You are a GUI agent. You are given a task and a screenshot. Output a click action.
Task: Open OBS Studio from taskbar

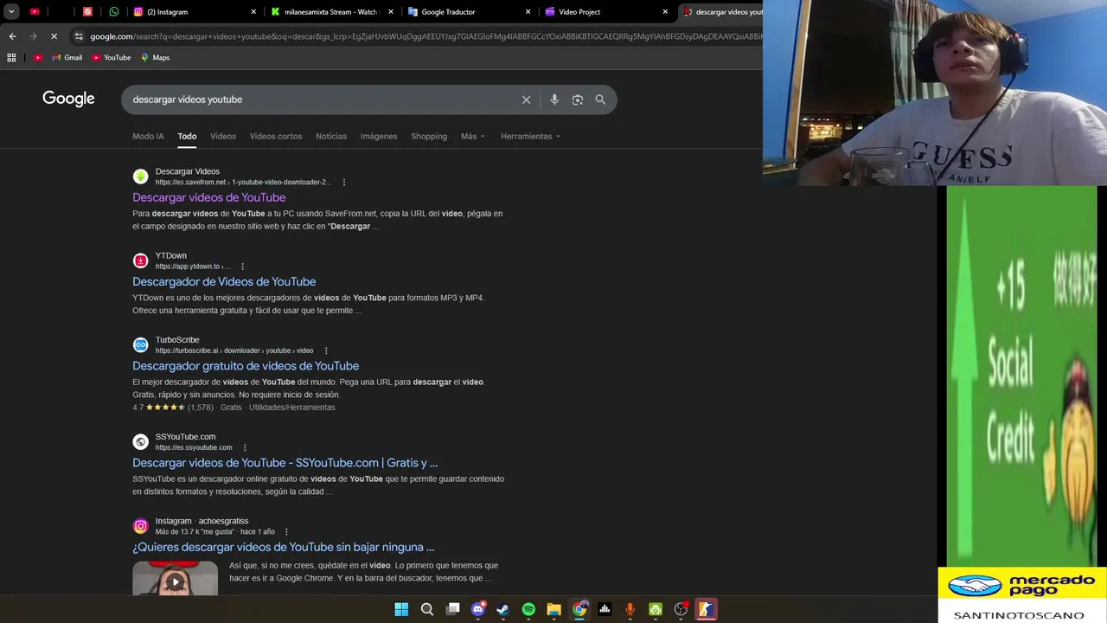pyautogui.click(x=681, y=609)
